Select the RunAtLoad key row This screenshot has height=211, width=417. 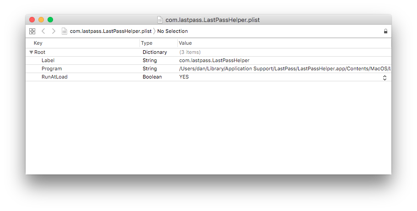coord(208,77)
